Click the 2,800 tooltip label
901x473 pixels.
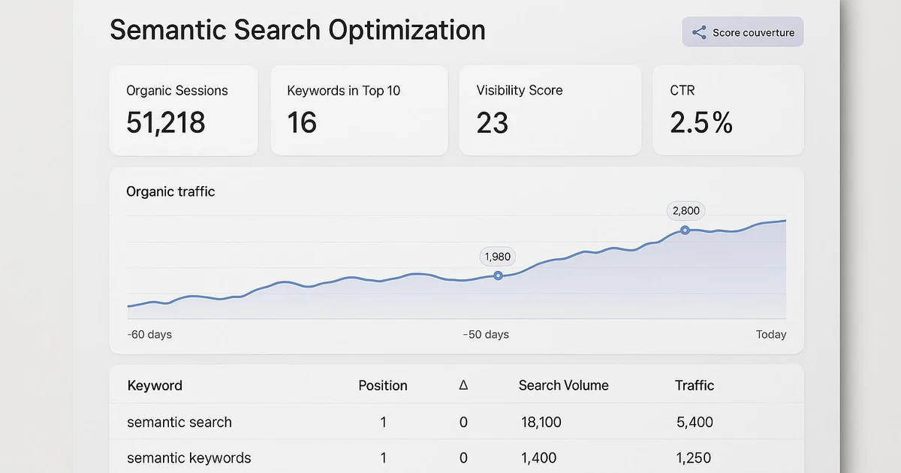click(686, 211)
